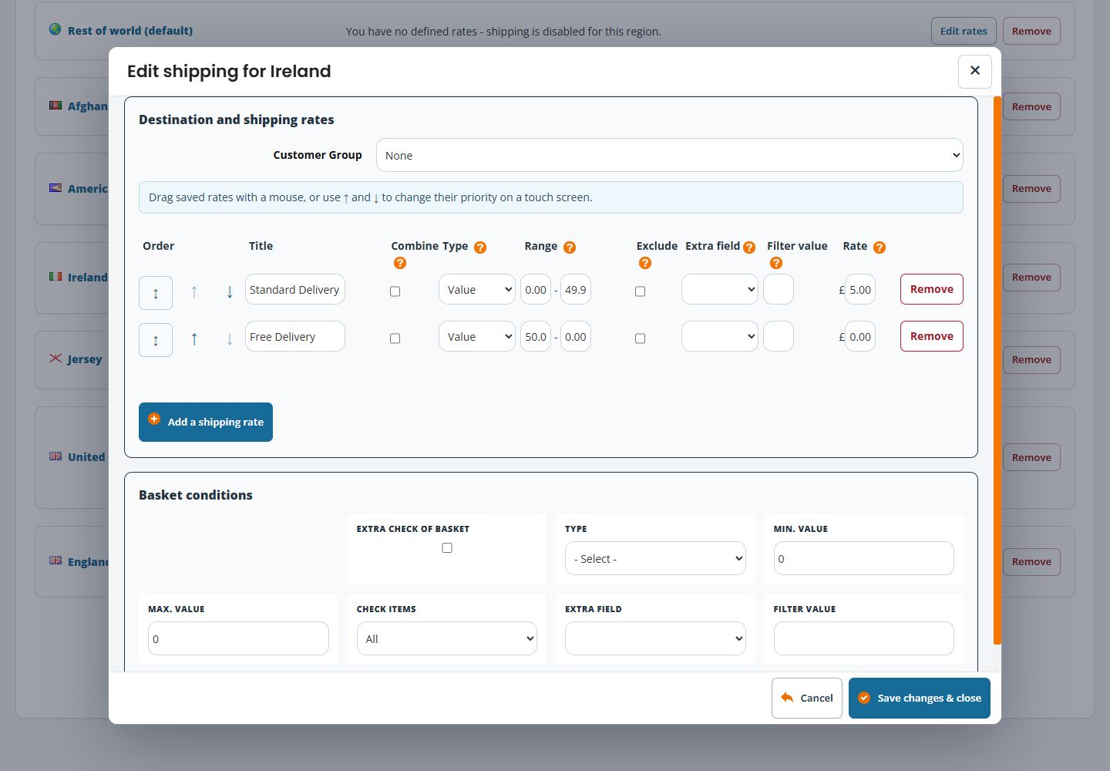Open help icon under Filter value header
The width and height of the screenshot is (1110, 771).
pyautogui.click(x=776, y=263)
